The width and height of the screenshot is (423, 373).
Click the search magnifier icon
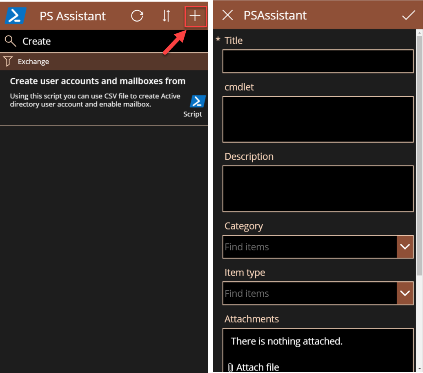(10, 41)
